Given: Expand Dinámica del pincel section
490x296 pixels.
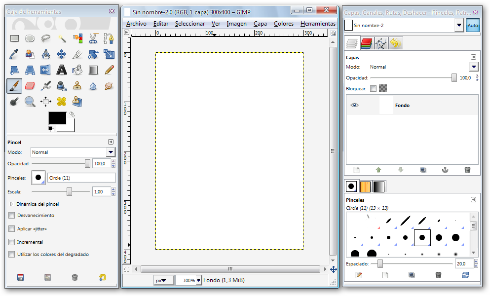Looking at the screenshot, I should click(x=11, y=204).
